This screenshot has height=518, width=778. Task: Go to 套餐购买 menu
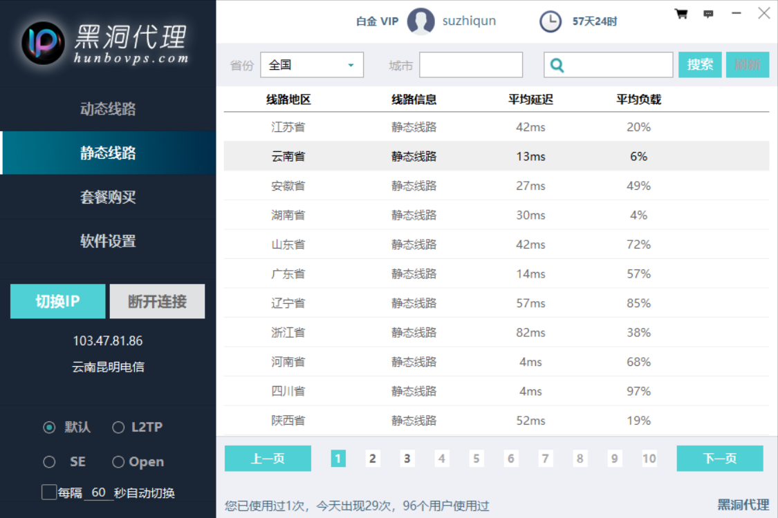108,198
